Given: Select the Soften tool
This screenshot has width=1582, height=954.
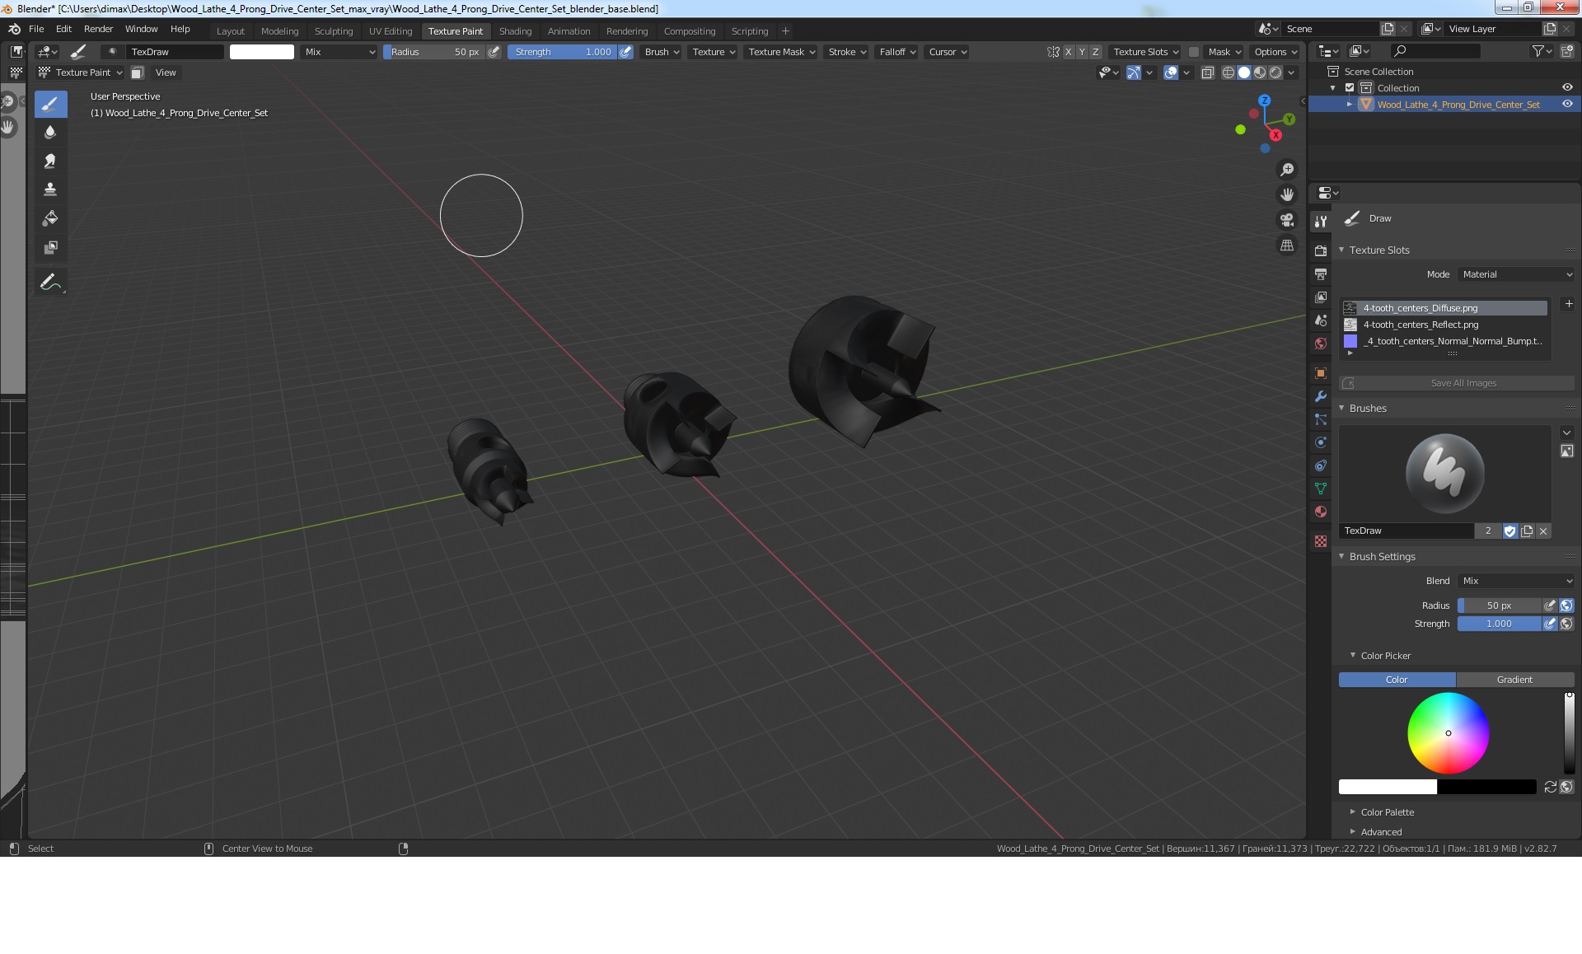Looking at the screenshot, I should pyautogui.click(x=50, y=133).
